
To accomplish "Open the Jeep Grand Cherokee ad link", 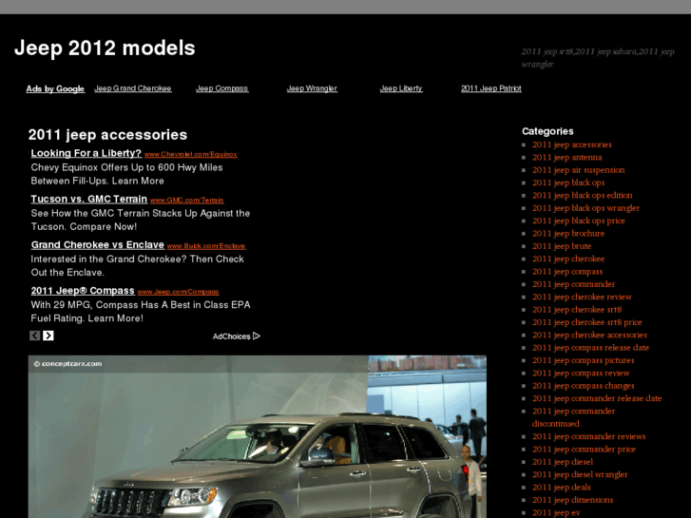I will (x=133, y=88).
